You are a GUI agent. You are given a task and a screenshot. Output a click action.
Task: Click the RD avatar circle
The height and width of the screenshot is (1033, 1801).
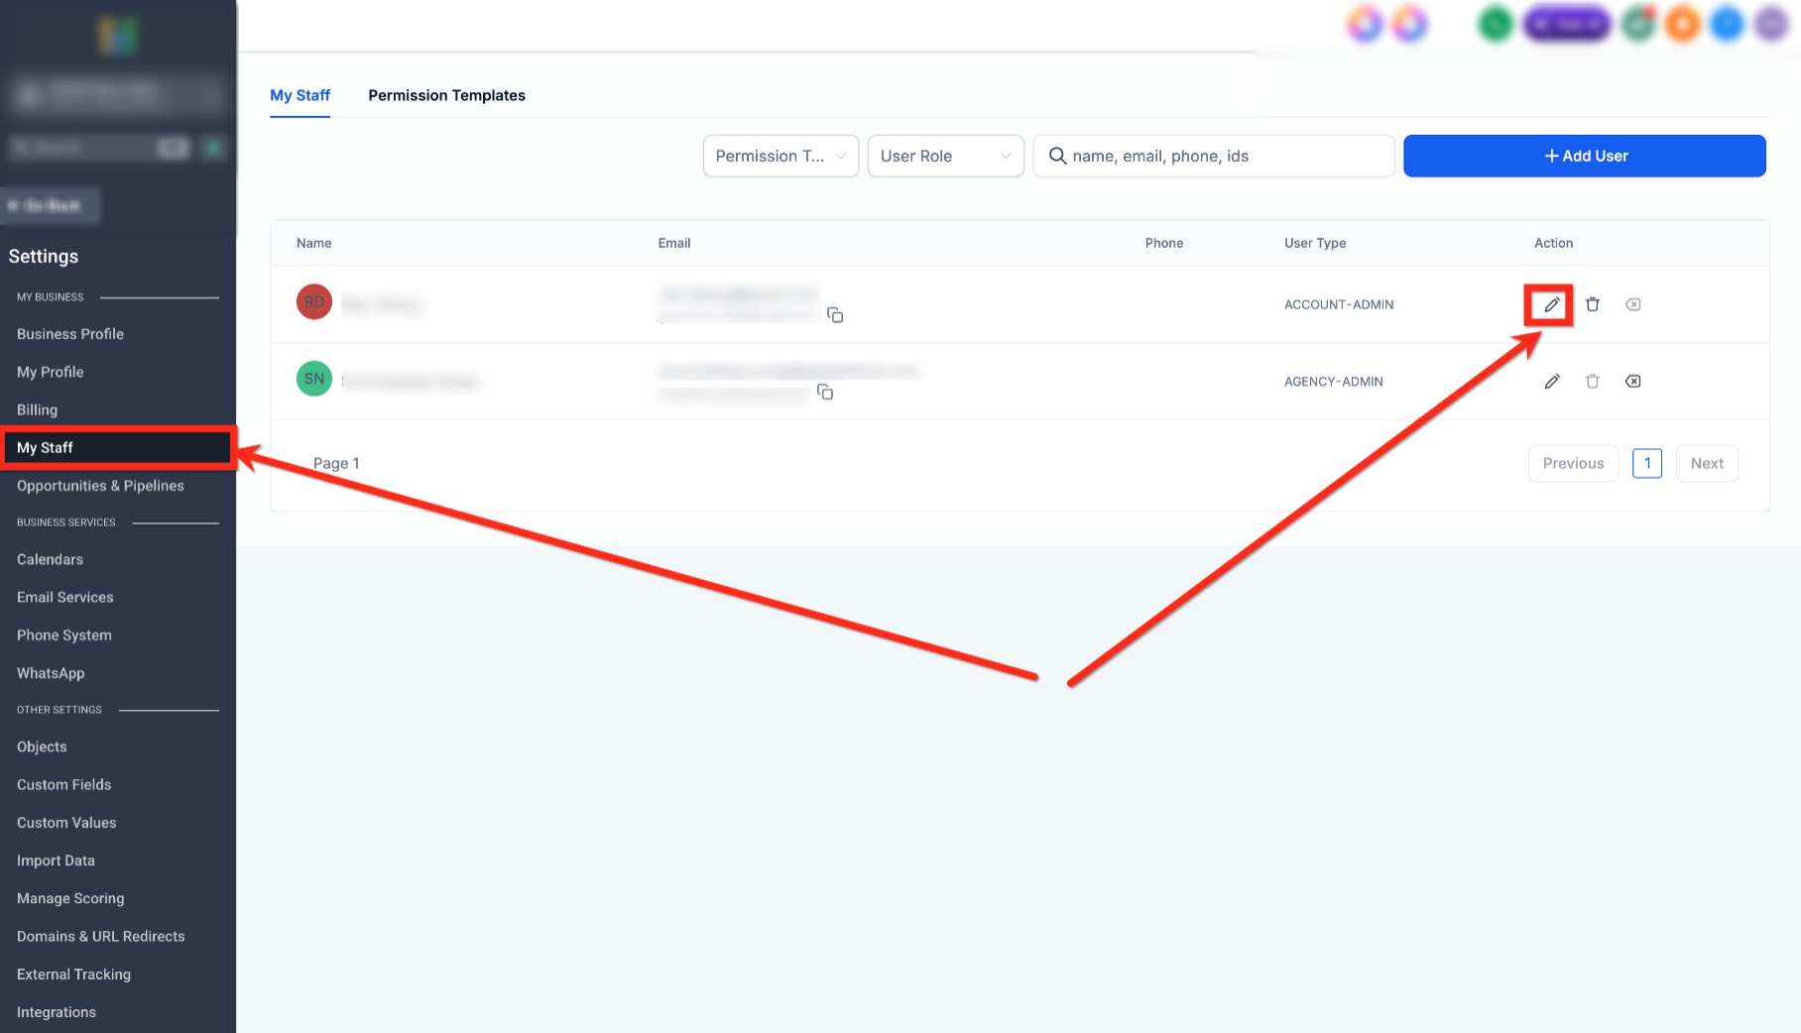[314, 302]
